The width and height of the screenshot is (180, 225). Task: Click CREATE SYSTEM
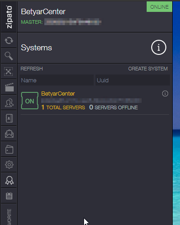tap(148, 69)
